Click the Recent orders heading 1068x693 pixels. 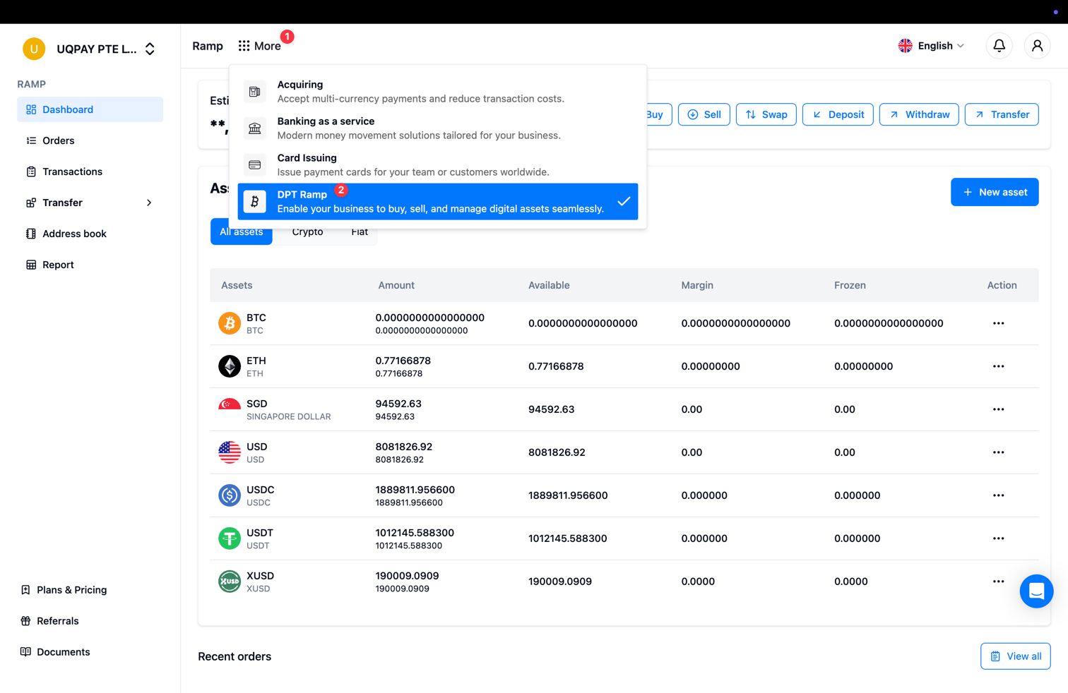[x=235, y=656]
